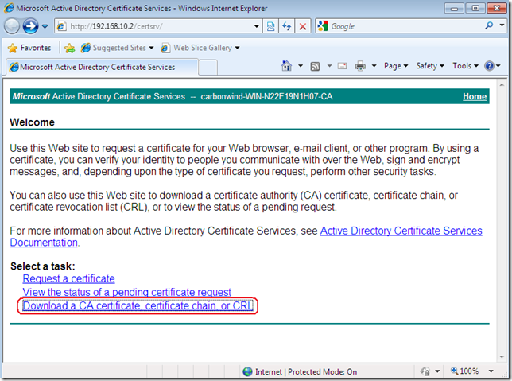Expand the Feeds dropdown arrow
Image resolution: width=512 pixels, height=381 pixels.
[x=329, y=66]
